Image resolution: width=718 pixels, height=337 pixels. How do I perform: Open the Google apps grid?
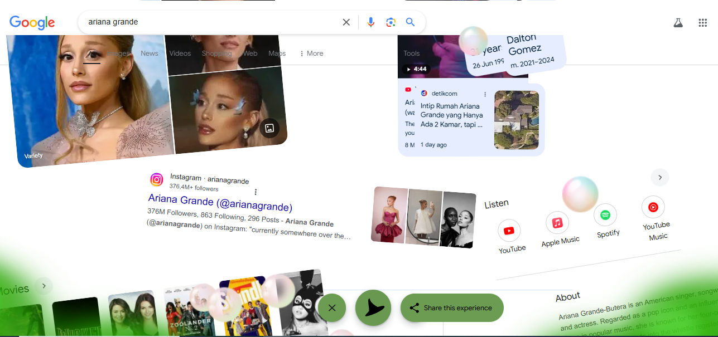click(703, 23)
